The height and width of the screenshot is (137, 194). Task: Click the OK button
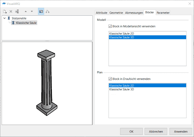(131, 132)
